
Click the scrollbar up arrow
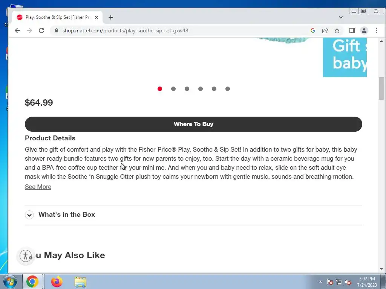(381, 41)
